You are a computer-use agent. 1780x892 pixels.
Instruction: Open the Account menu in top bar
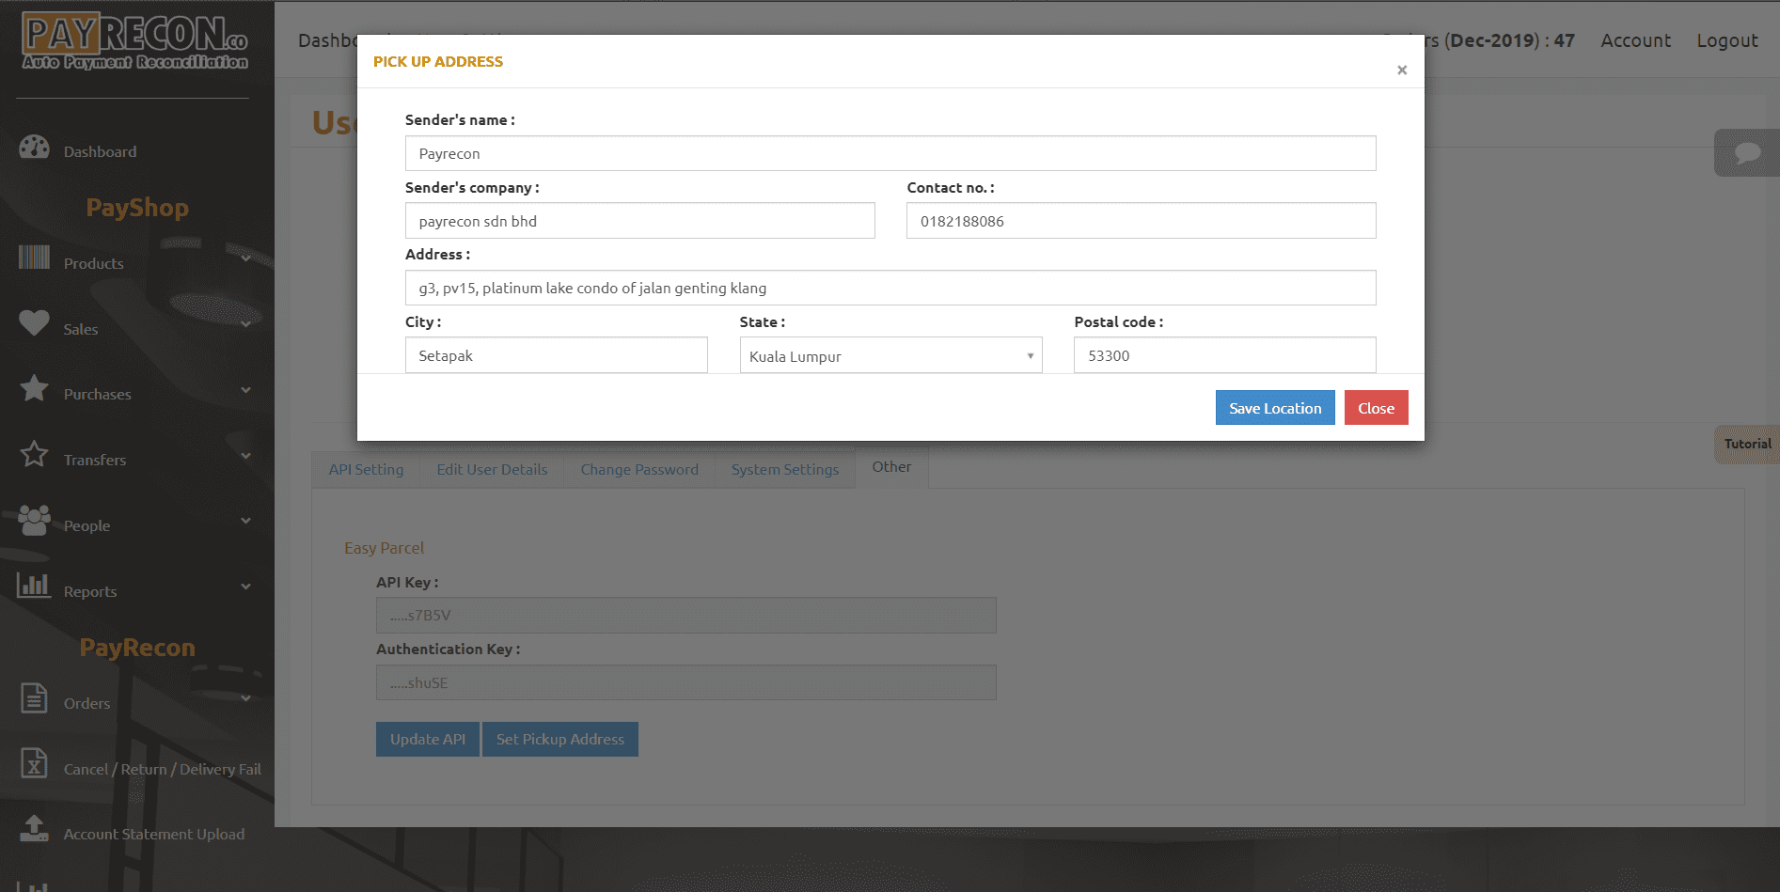click(x=1635, y=40)
